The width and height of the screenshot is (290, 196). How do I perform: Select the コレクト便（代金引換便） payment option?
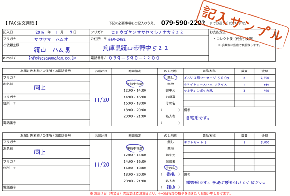(x=233, y=39)
